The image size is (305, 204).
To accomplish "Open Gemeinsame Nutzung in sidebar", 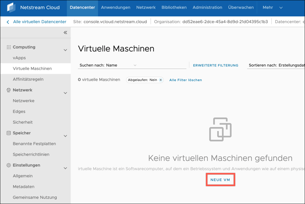I will point(35,197).
